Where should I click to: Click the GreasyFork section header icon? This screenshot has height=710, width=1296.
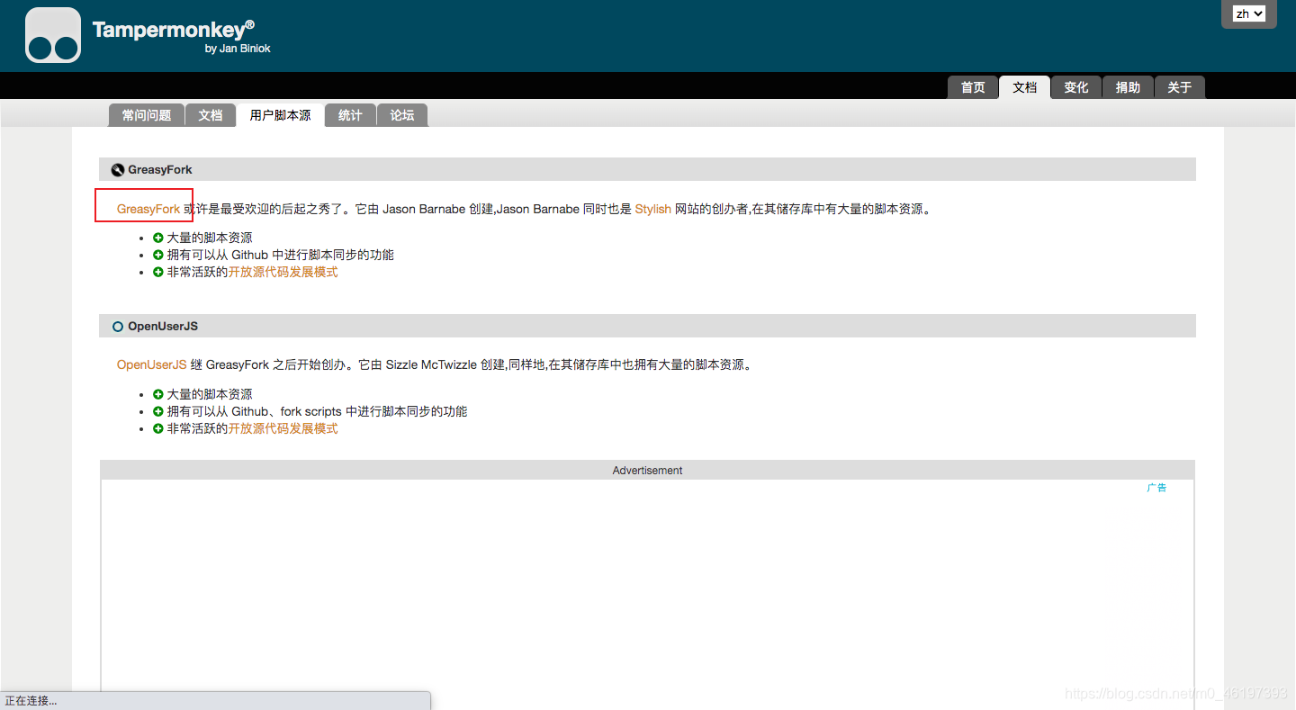pyautogui.click(x=117, y=170)
